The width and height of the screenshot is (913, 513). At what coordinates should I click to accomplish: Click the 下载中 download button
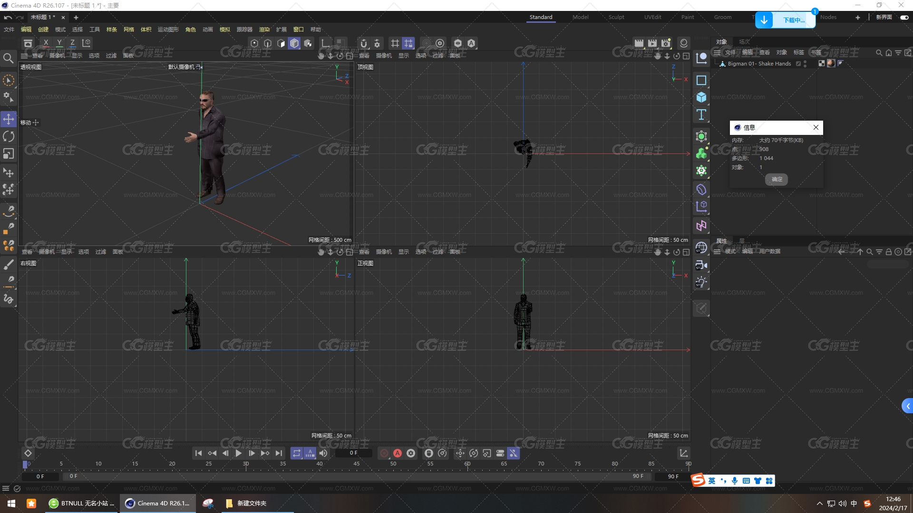(x=786, y=20)
